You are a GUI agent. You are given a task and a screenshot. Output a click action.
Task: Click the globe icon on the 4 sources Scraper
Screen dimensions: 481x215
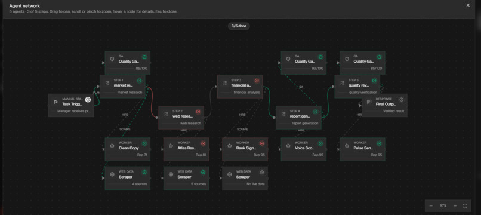click(x=112, y=174)
